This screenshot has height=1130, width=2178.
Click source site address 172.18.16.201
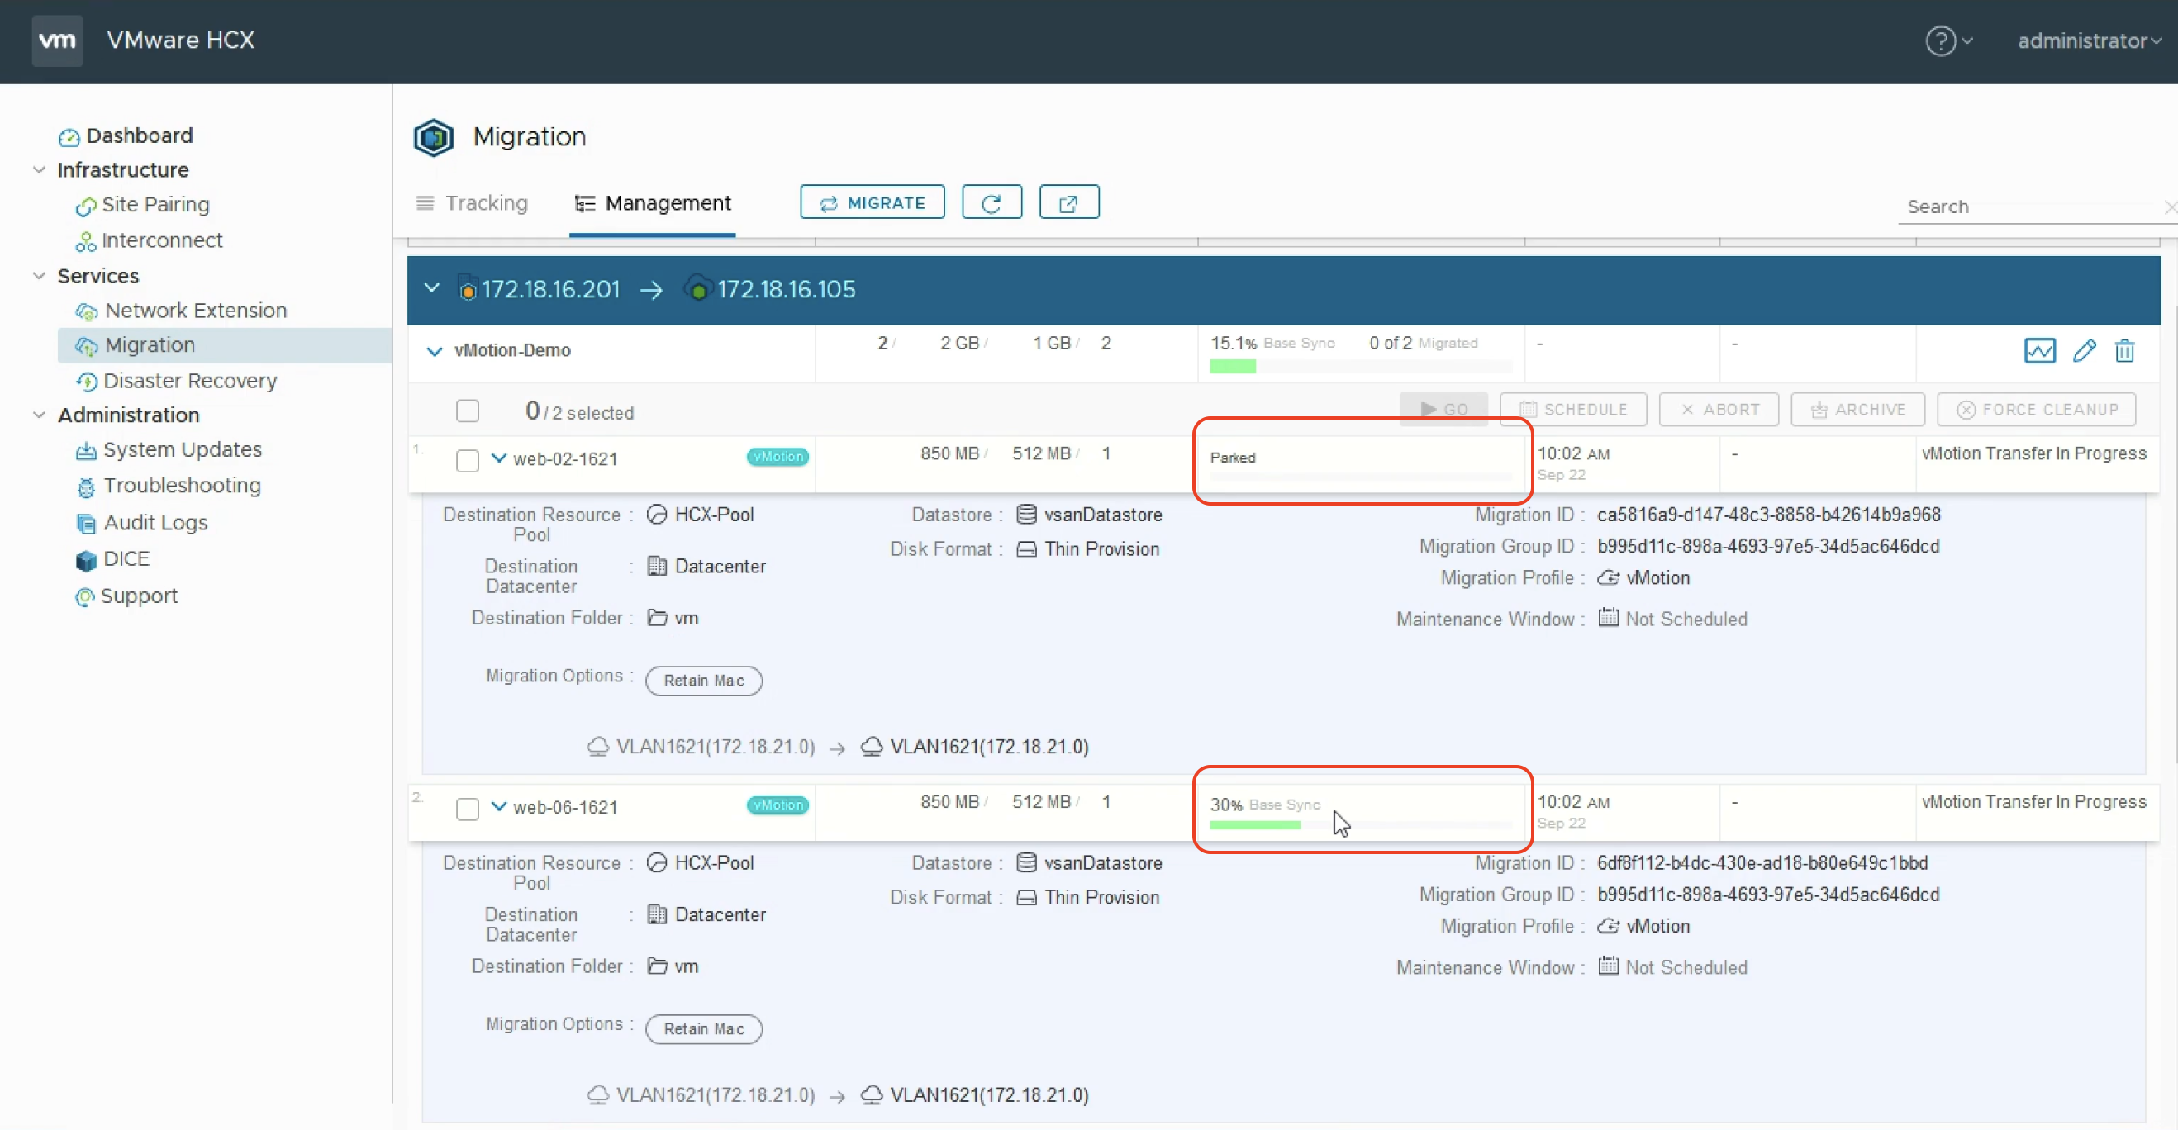(x=550, y=289)
